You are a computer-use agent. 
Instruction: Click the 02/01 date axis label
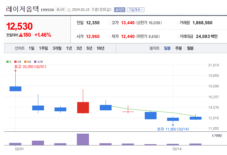tap(19, 149)
